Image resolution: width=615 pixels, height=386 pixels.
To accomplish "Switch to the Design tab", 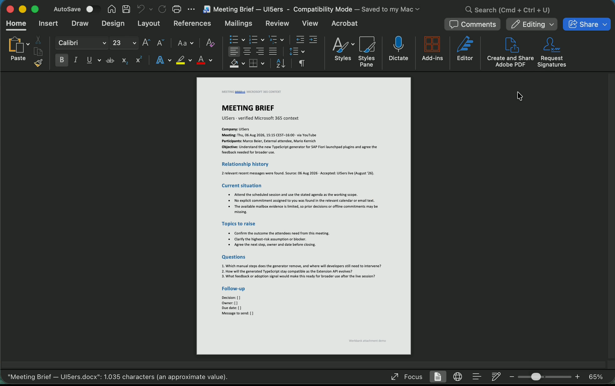I will pos(113,23).
